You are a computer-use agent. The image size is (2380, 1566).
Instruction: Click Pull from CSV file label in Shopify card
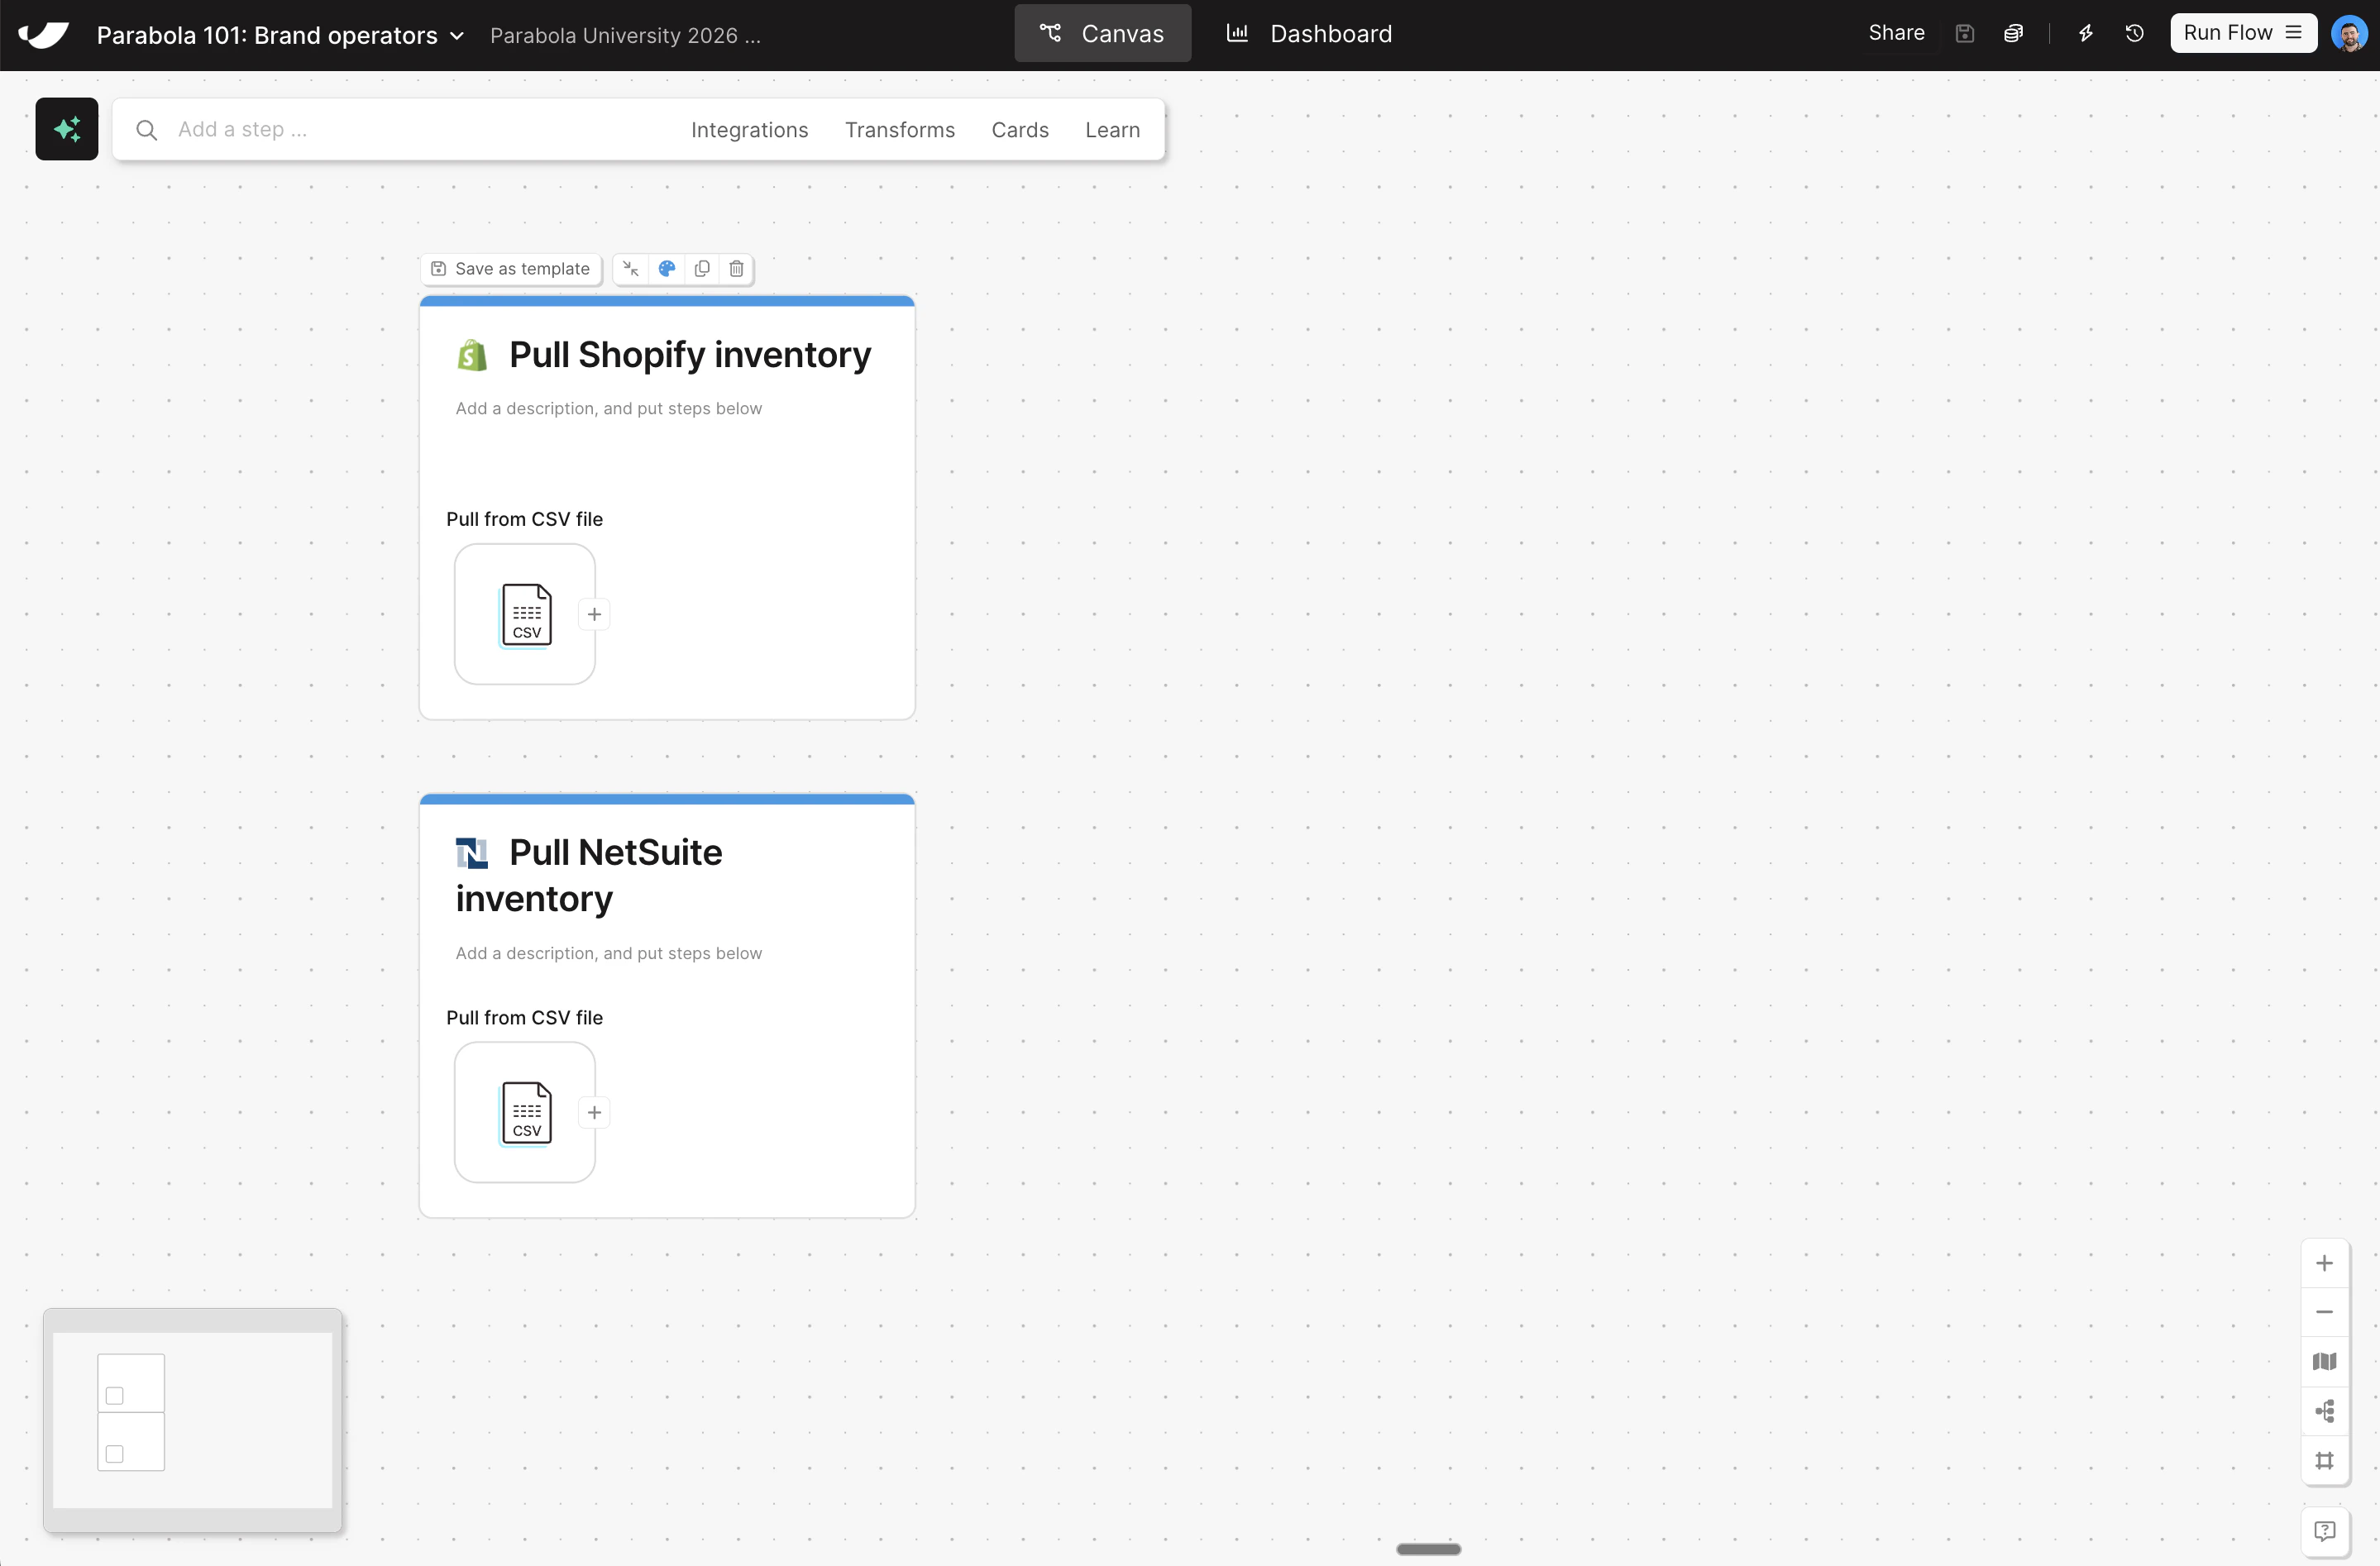pyautogui.click(x=524, y=519)
